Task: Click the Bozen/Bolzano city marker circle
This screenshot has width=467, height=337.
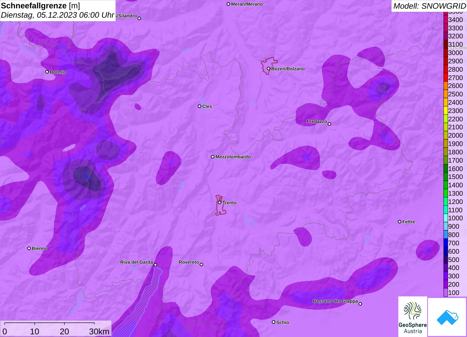Action: tap(268, 69)
